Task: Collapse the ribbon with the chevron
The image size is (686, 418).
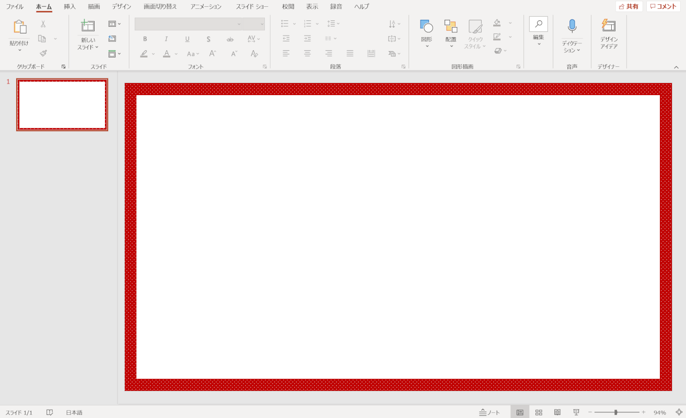Action: (676, 67)
